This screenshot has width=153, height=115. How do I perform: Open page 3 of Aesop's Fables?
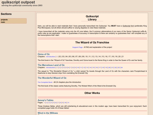49,103
